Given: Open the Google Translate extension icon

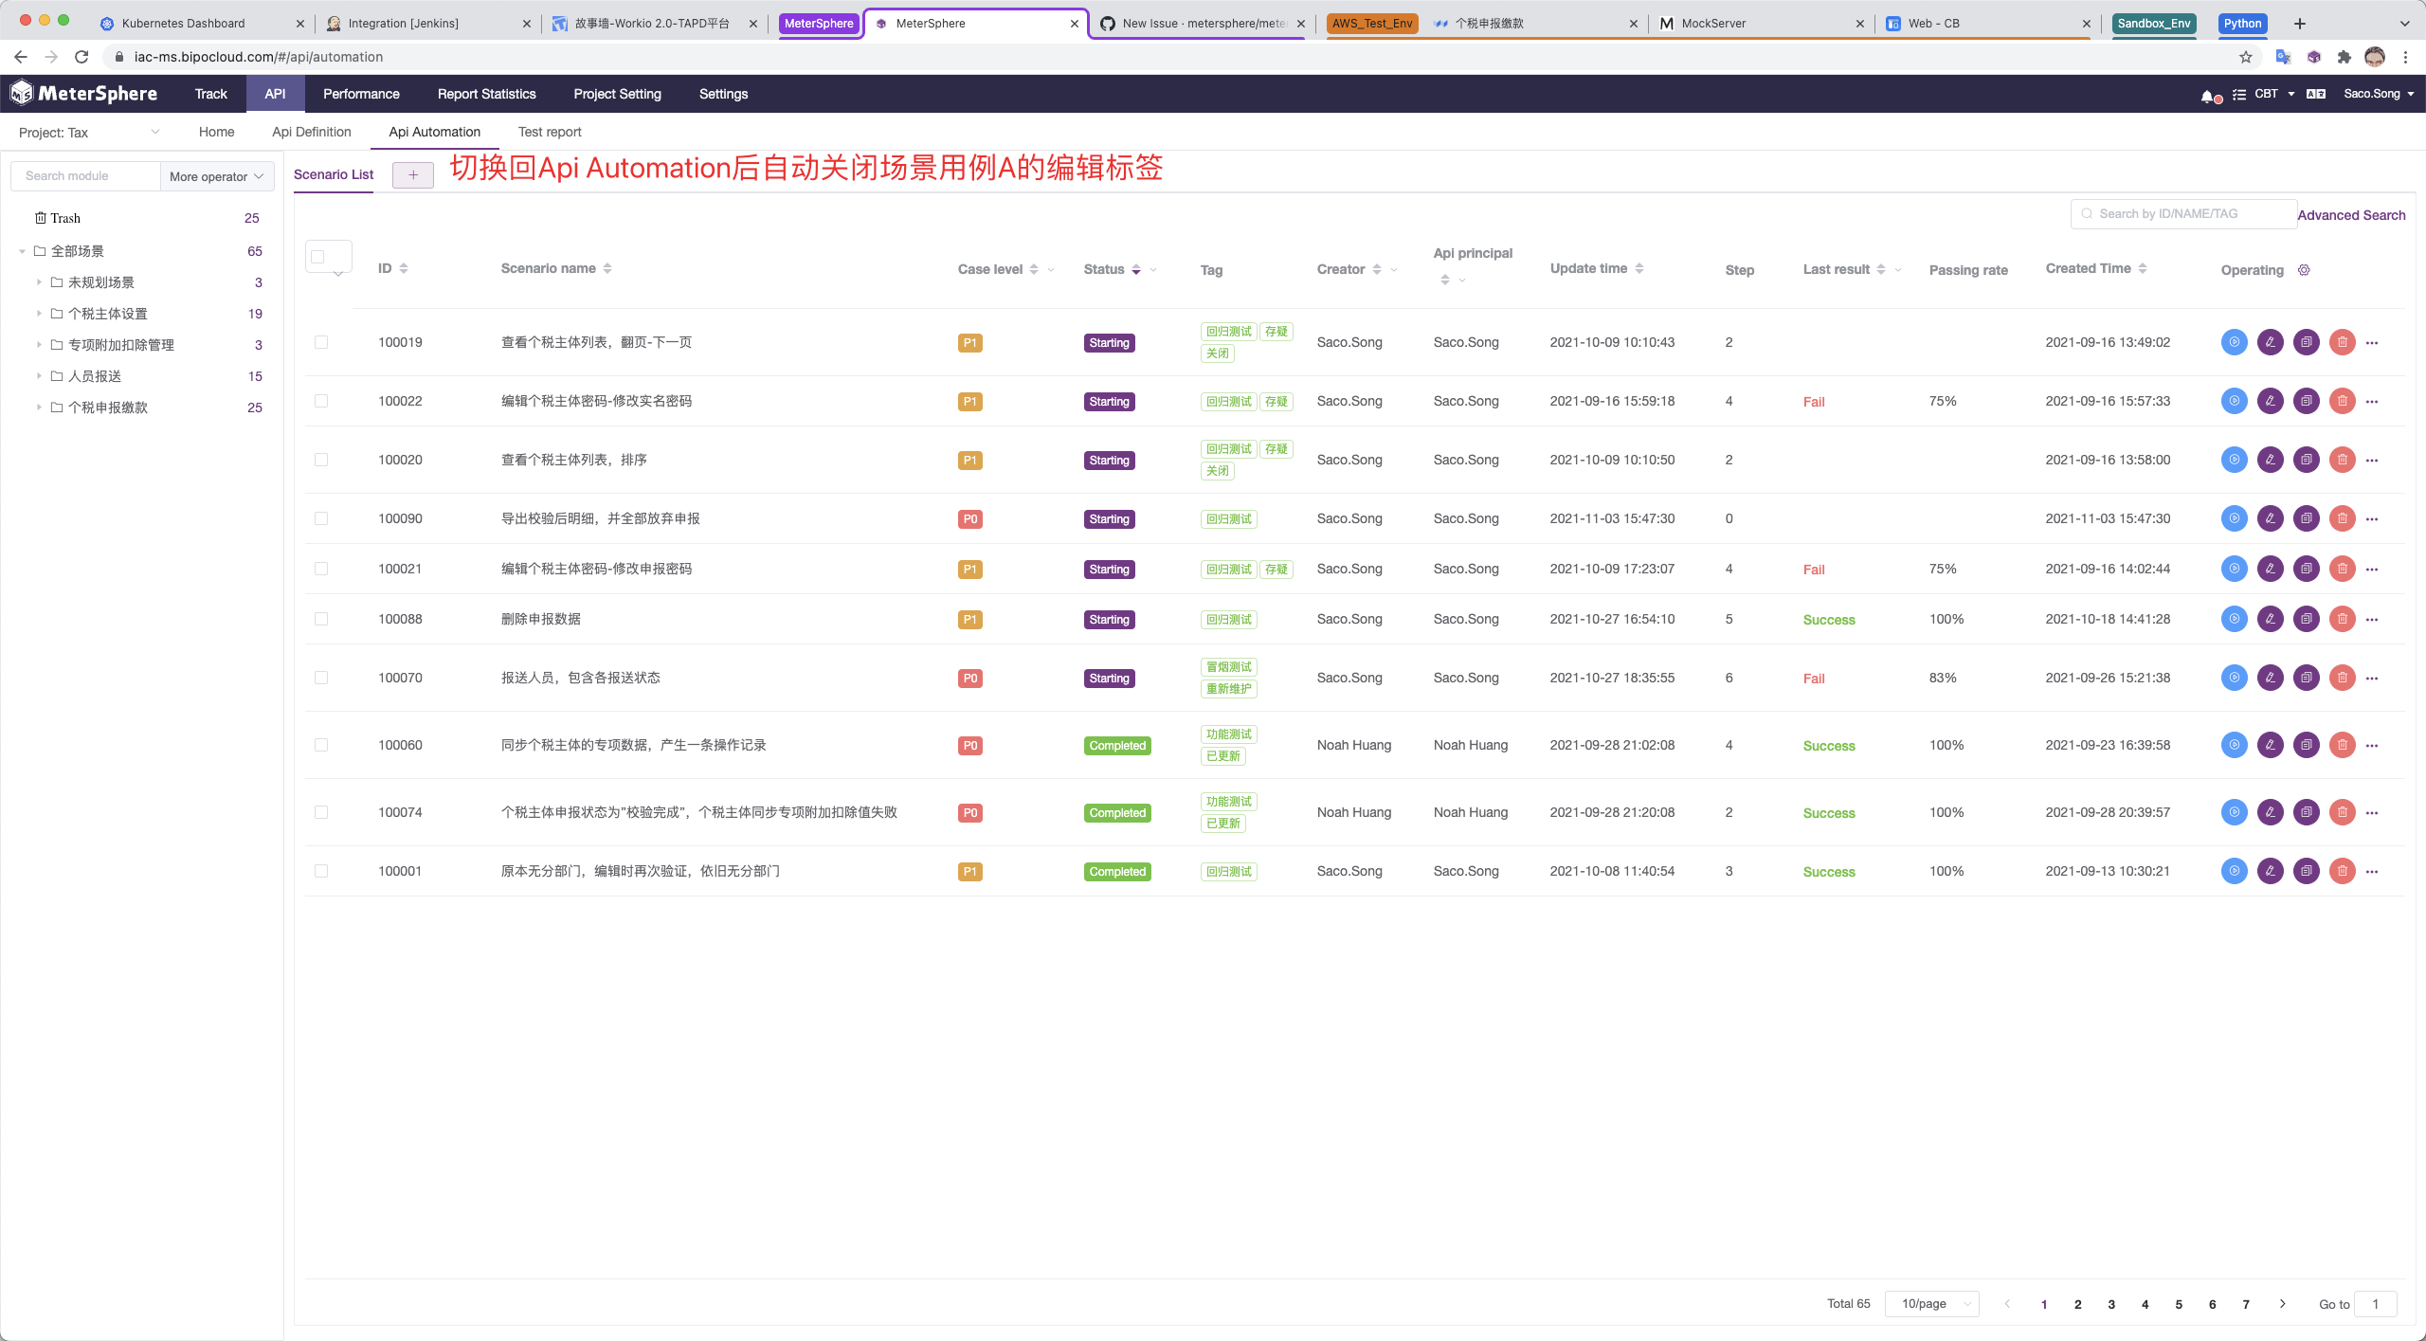Looking at the screenshot, I should [x=2282, y=57].
